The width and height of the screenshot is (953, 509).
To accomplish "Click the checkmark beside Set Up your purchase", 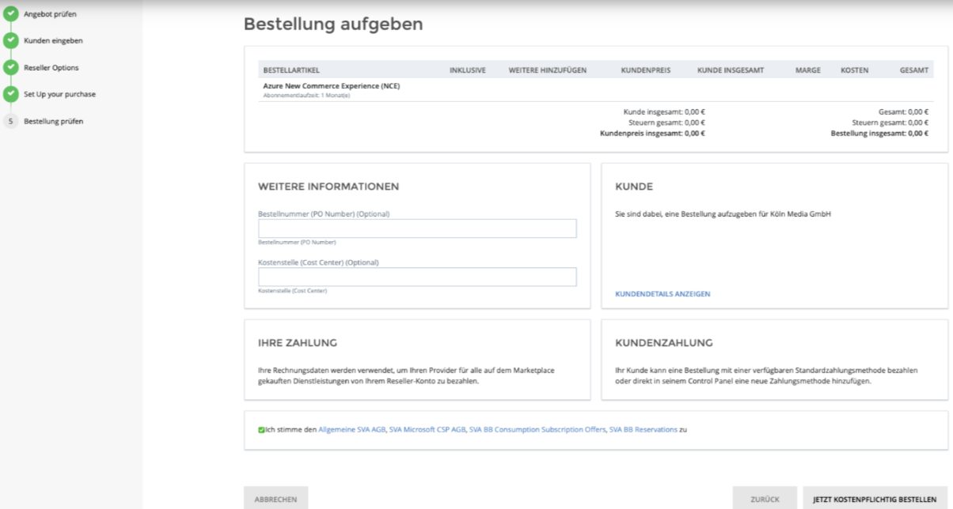I will (10, 94).
